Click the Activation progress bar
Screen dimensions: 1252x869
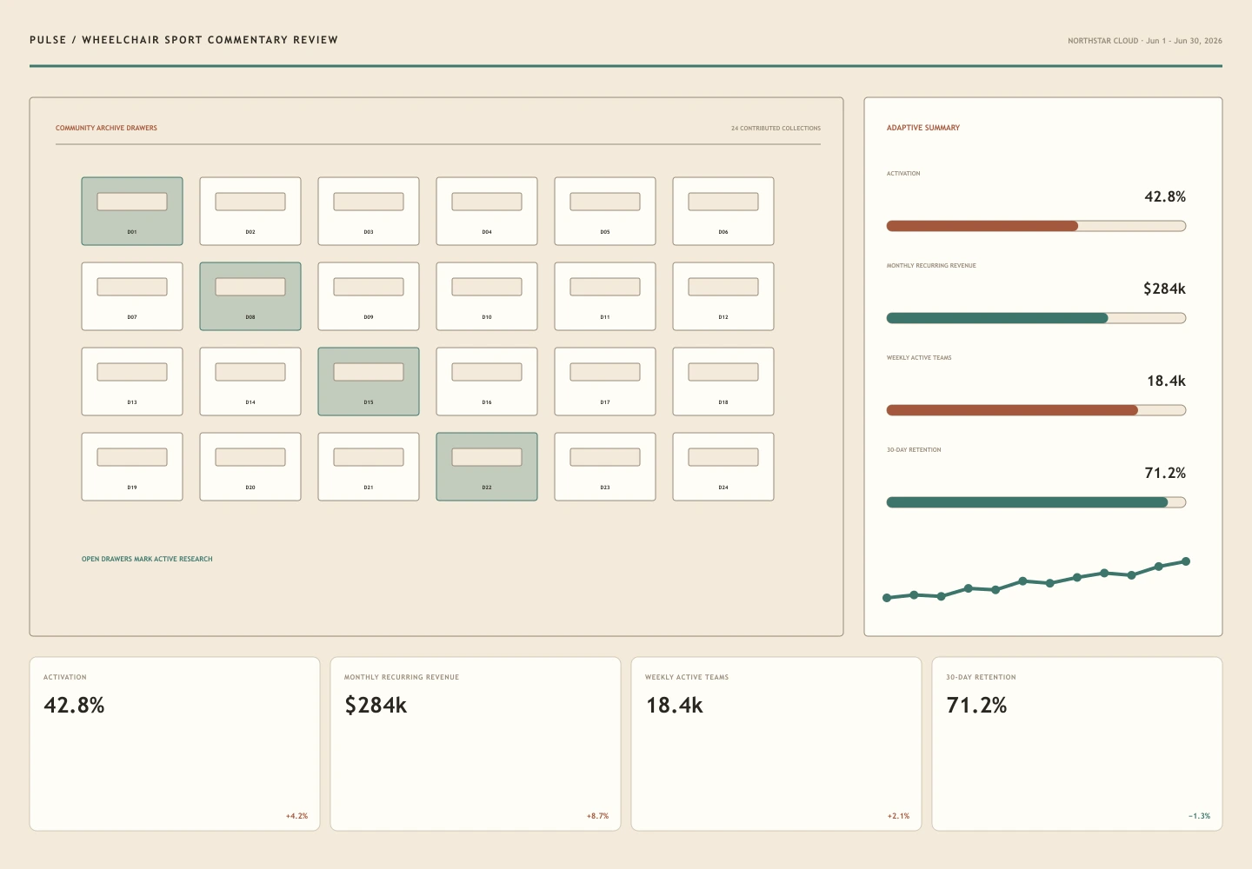click(1036, 226)
